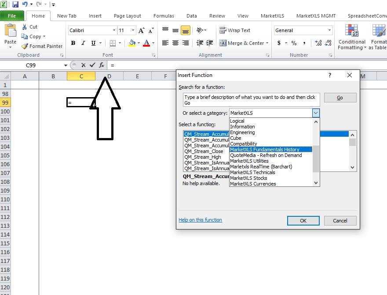
Task: Apply Percent Style formatting
Action: tap(294, 43)
